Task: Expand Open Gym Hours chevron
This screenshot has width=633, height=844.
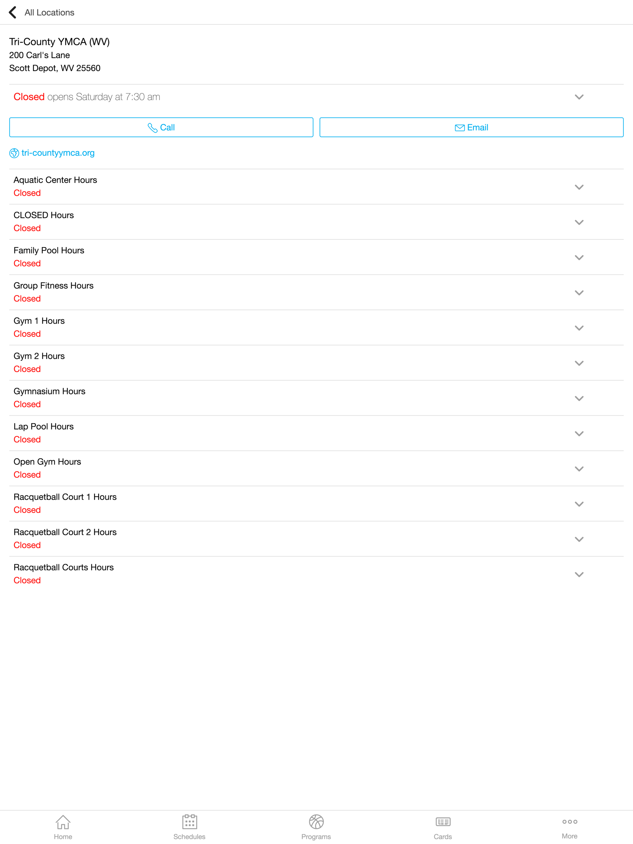Action: pos(579,469)
